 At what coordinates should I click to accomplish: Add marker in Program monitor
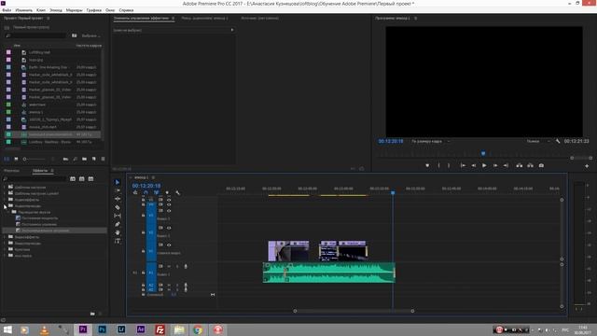[427, 166]
